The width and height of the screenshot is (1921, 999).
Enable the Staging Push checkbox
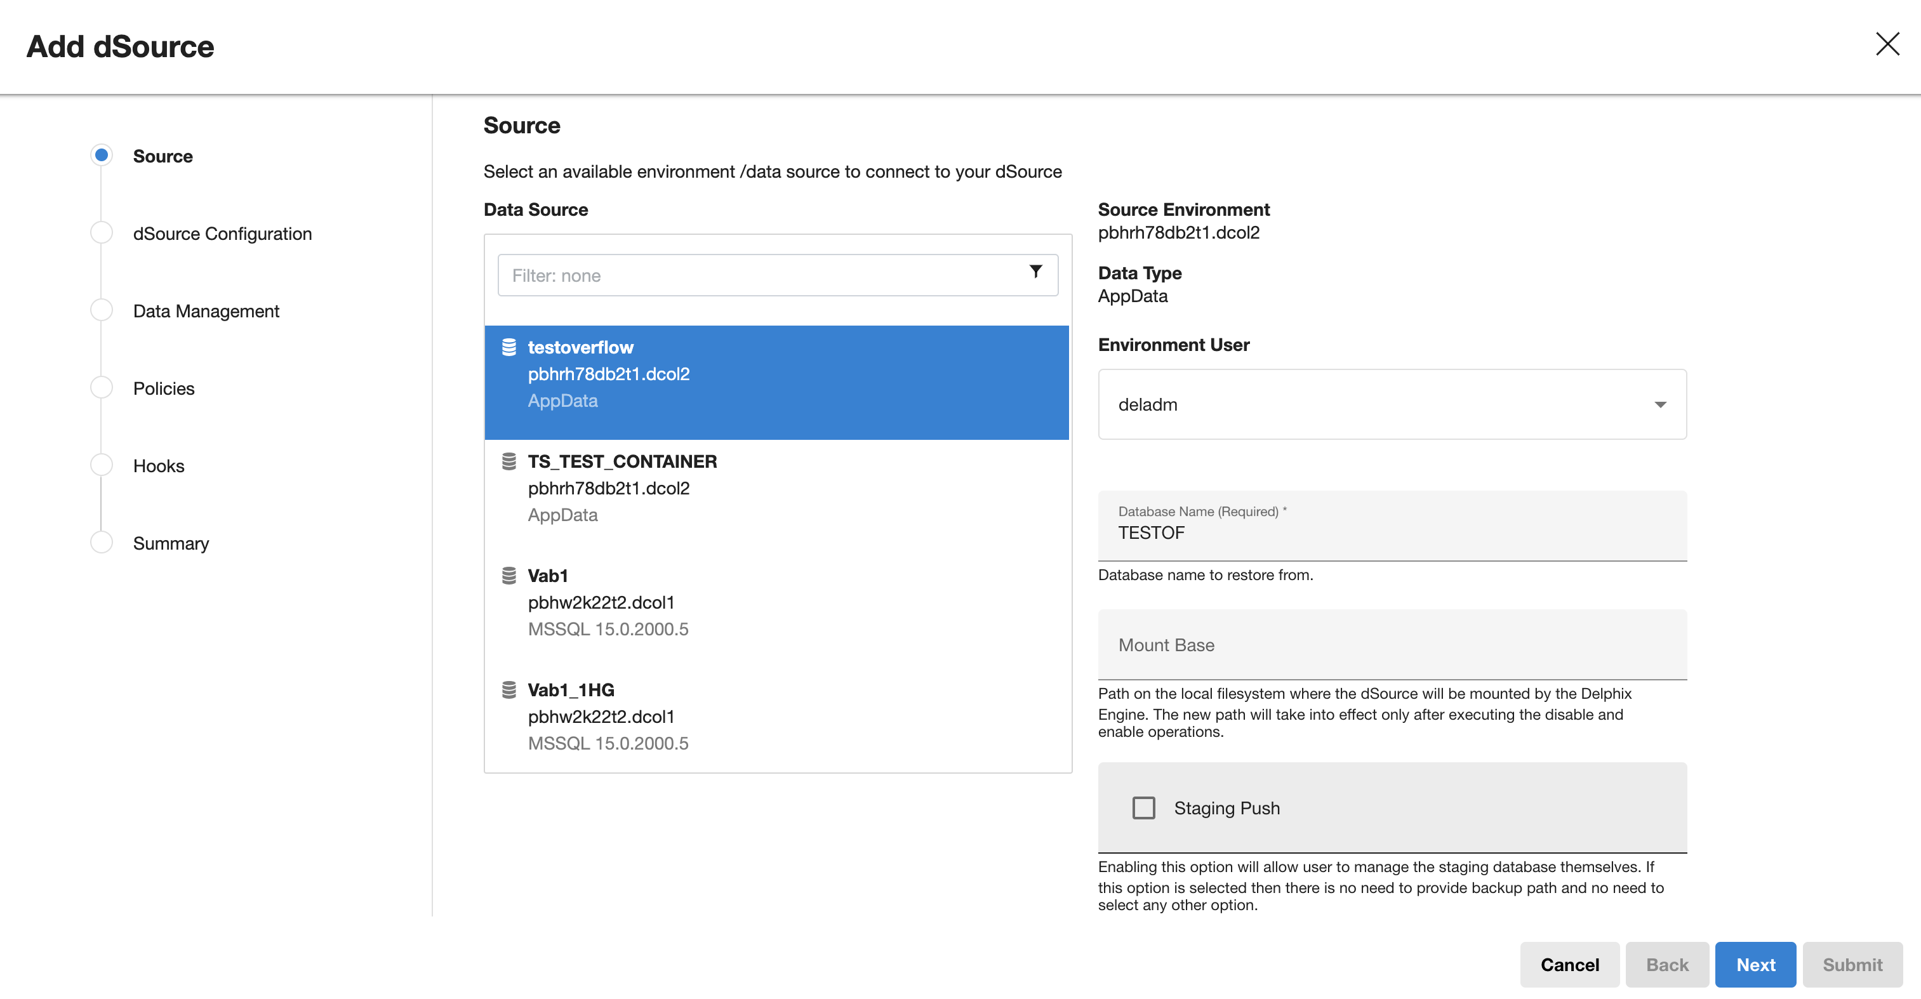[1143, 808]
